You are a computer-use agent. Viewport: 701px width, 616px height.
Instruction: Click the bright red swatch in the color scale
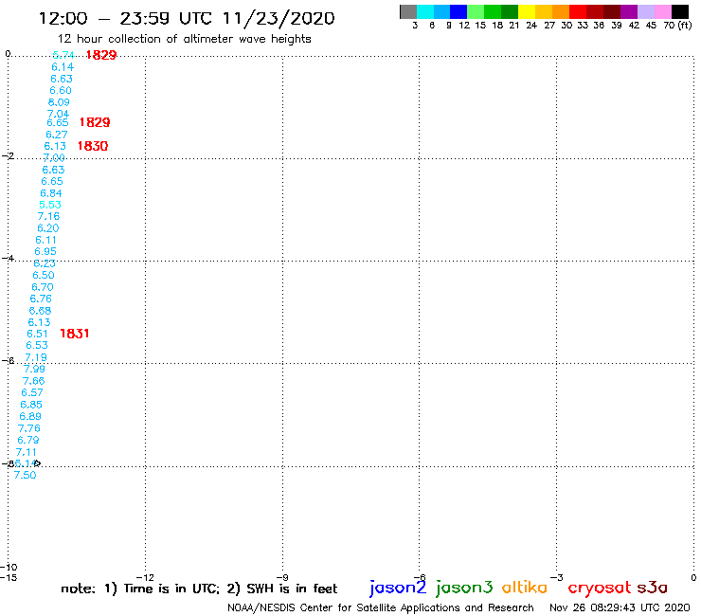coord(578,11)
